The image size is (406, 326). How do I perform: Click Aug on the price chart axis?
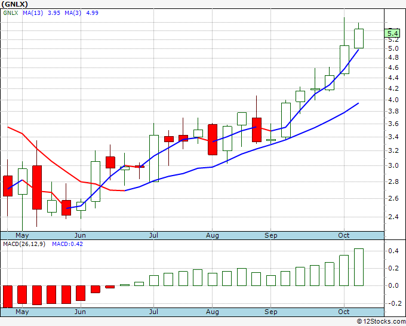[x=213, y=235]
